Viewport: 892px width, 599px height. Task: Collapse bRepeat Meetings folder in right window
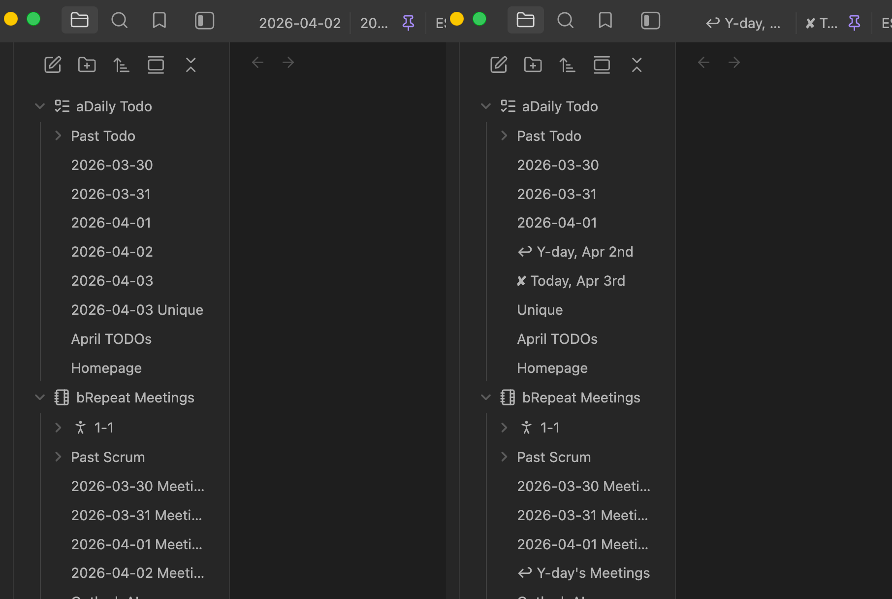tap(486, 398)
